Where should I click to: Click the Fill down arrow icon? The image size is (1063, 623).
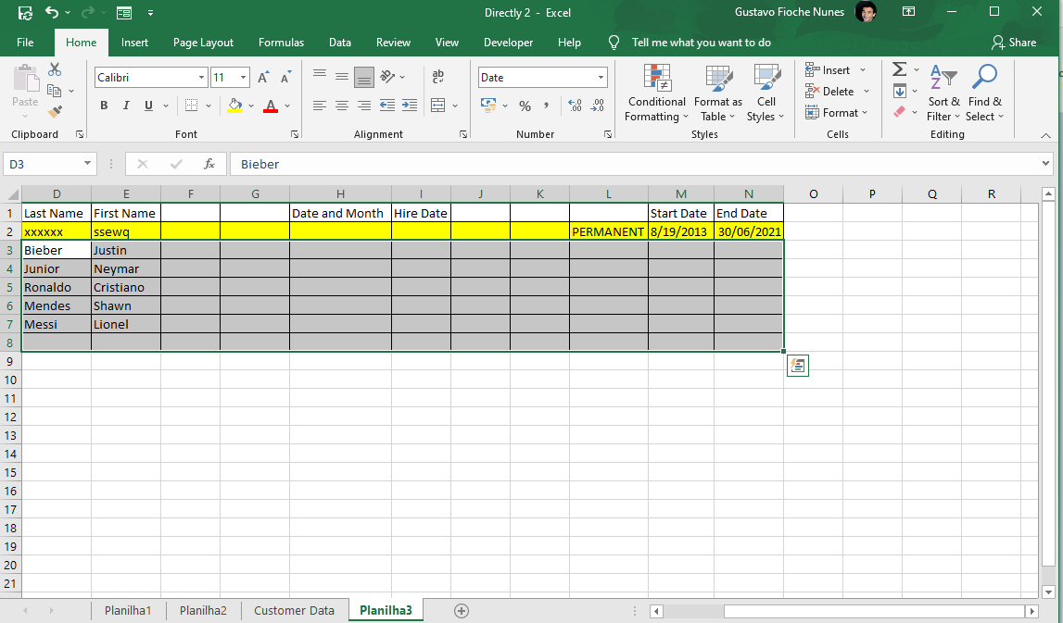[900, 91]
